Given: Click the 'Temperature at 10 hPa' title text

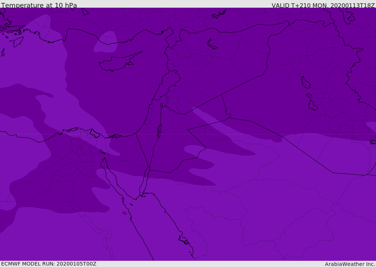Looking at the screenshot, I should pyautogui.click(x=39, y=5).
